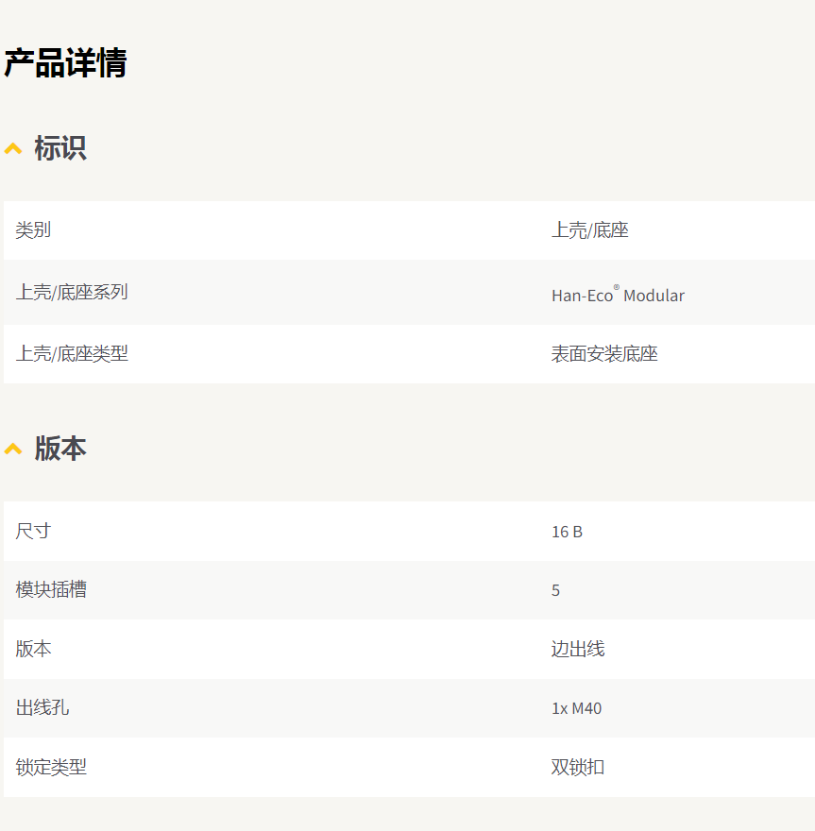
Task: Select the 边出线 value
Action: click(578, 649)
